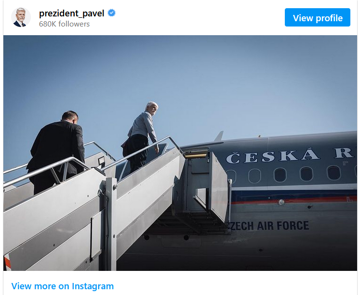Image resolution: width=360 pixels, height=295 pixels.
Task: Click the dark lower belly of the aircraft
Action: coord(241,253)
